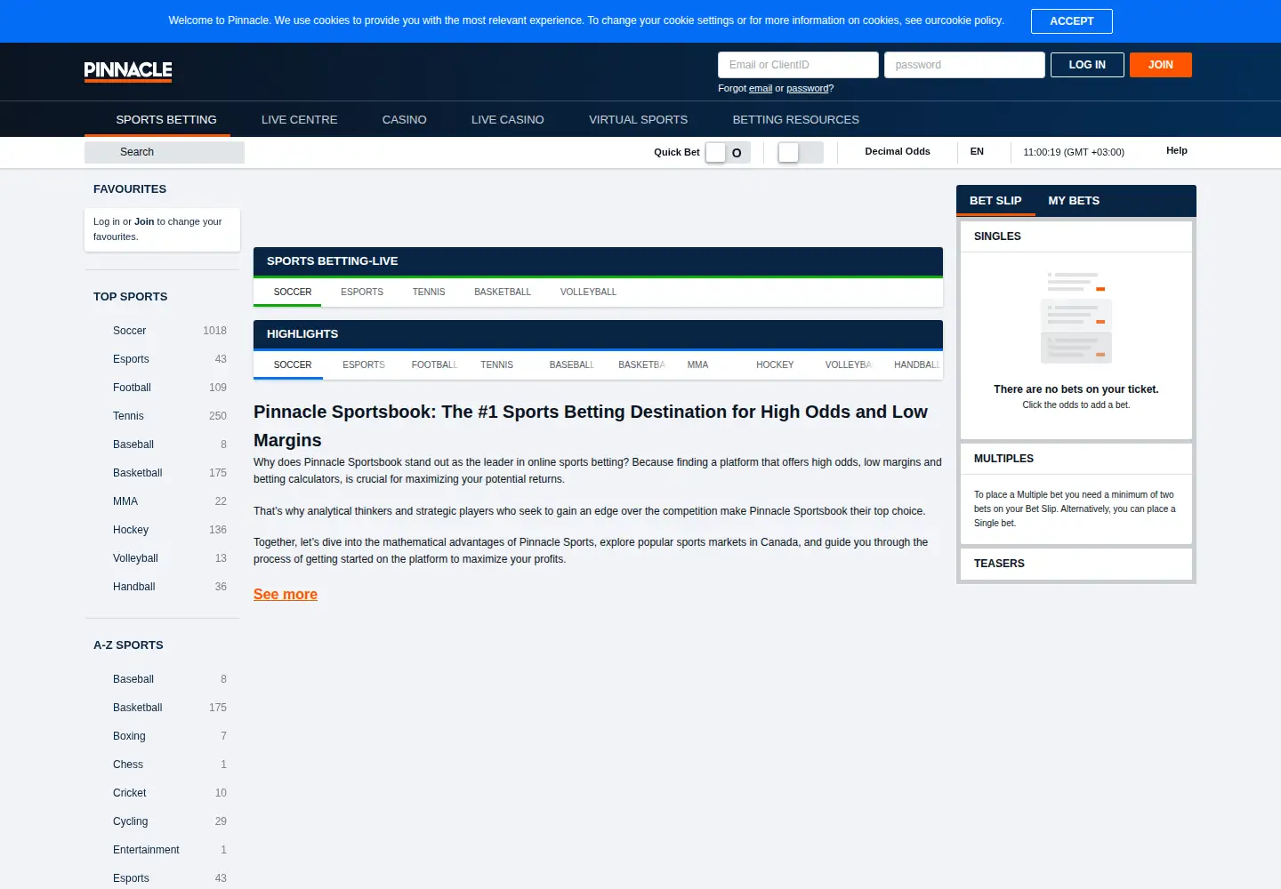Expand the TEASERS section
This screenshot has width=1281, height=889.
[x=1076, y=564]
